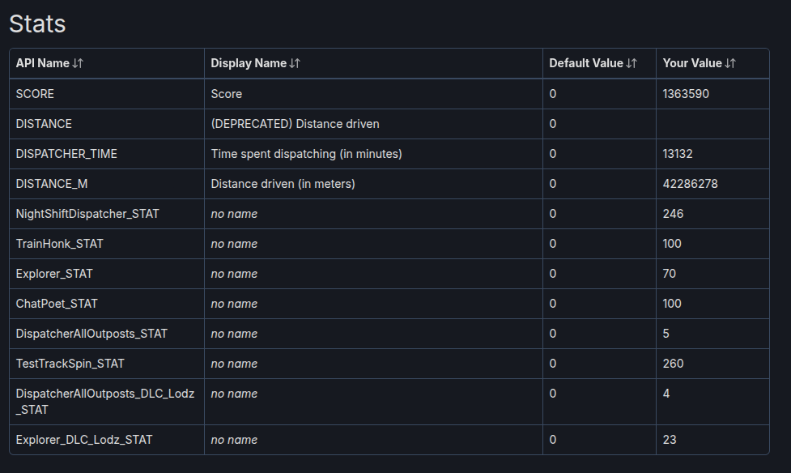Image resolution: width=791 pixels, height=473 pixels.
Task: Select DispatcherAllOutposts_STAT row
Action: (x=91, y=334)
